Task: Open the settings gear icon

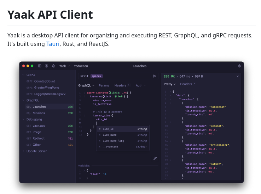Action: (x=239, y=66)
